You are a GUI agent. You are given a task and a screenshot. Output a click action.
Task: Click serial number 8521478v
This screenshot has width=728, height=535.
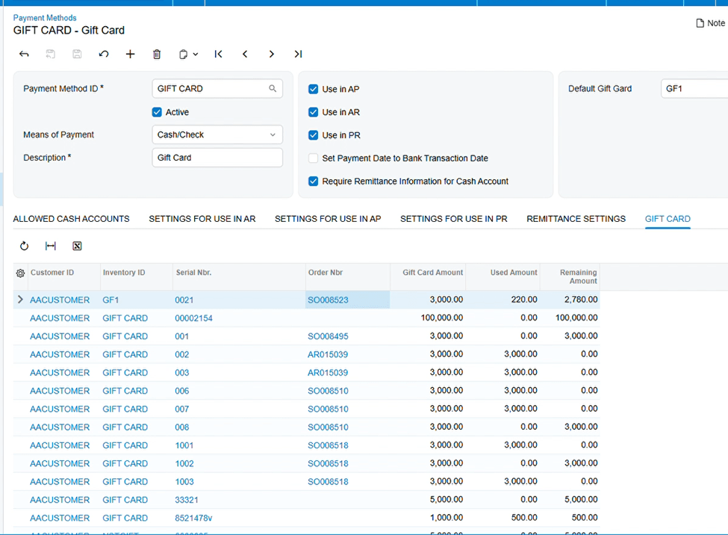coord(193,519)
